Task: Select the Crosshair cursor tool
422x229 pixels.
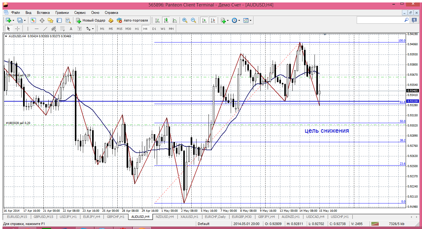Action: click(x=18, y=29)
